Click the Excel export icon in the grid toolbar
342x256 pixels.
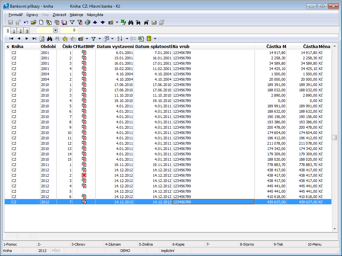point(141,39)
